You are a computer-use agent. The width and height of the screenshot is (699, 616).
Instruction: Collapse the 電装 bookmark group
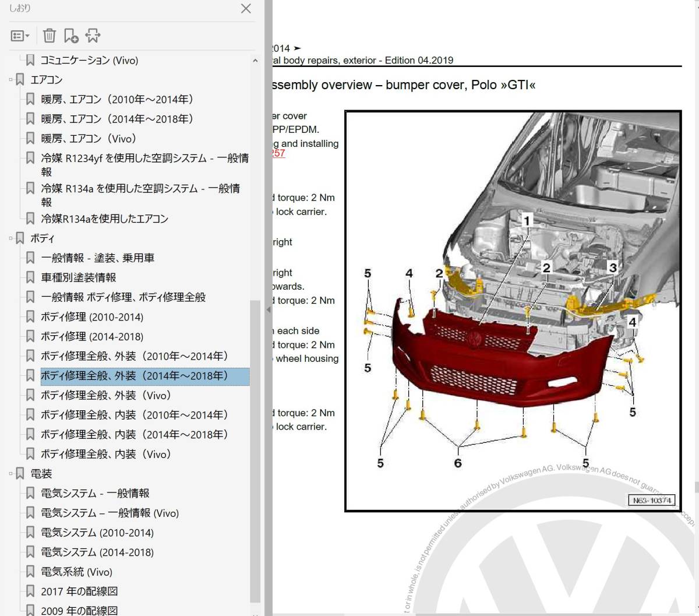[10, 474]
